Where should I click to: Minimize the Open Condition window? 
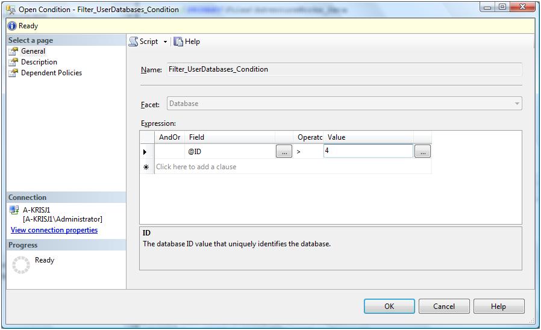tap(487, 7)
